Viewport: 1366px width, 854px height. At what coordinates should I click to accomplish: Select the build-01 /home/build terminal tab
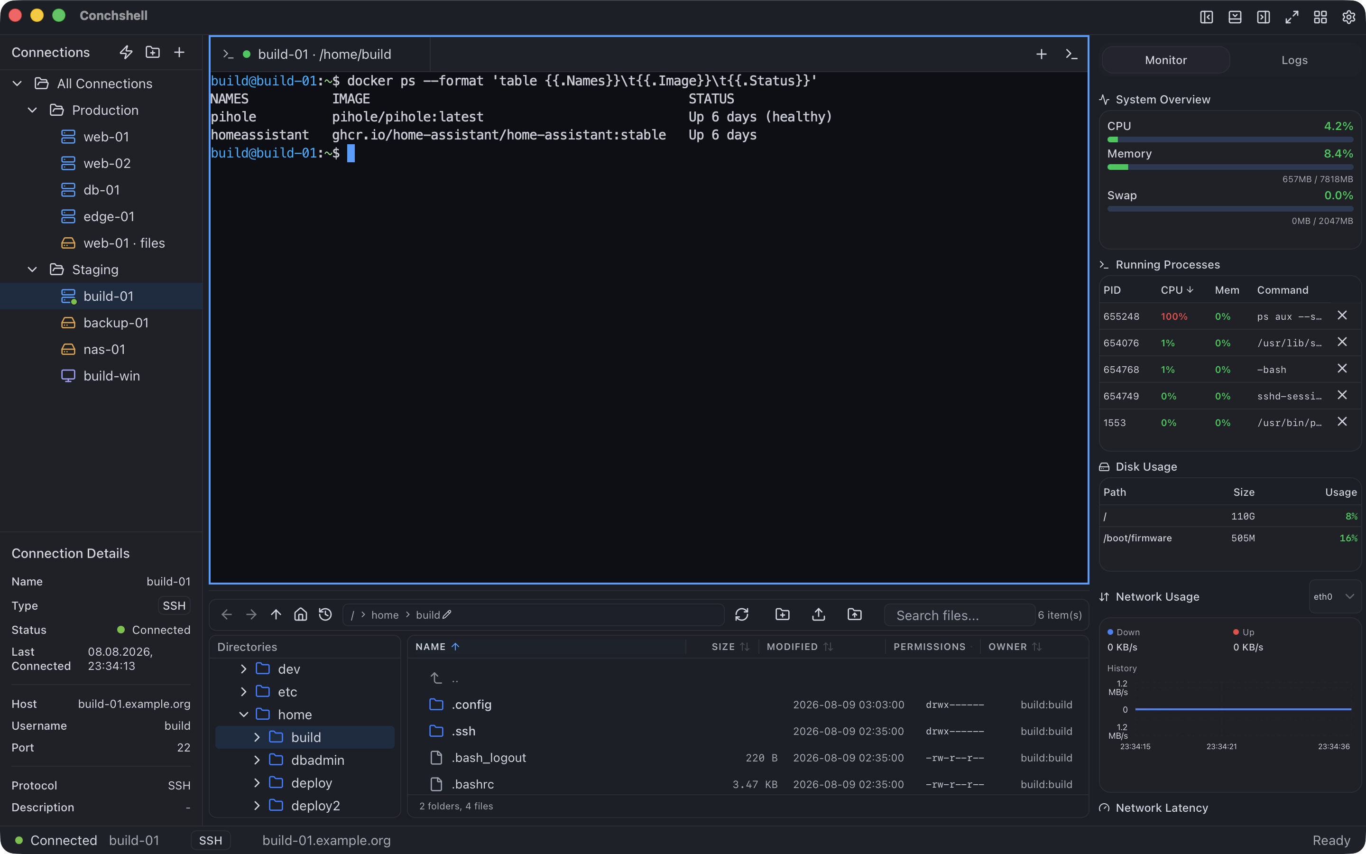point(320,54)
